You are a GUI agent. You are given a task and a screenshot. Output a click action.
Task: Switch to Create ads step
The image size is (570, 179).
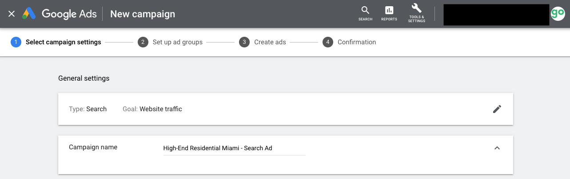coord(270,42)
